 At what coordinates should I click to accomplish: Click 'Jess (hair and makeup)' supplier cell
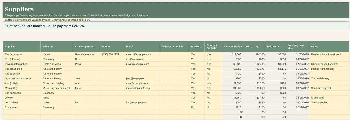pos(22,78)
